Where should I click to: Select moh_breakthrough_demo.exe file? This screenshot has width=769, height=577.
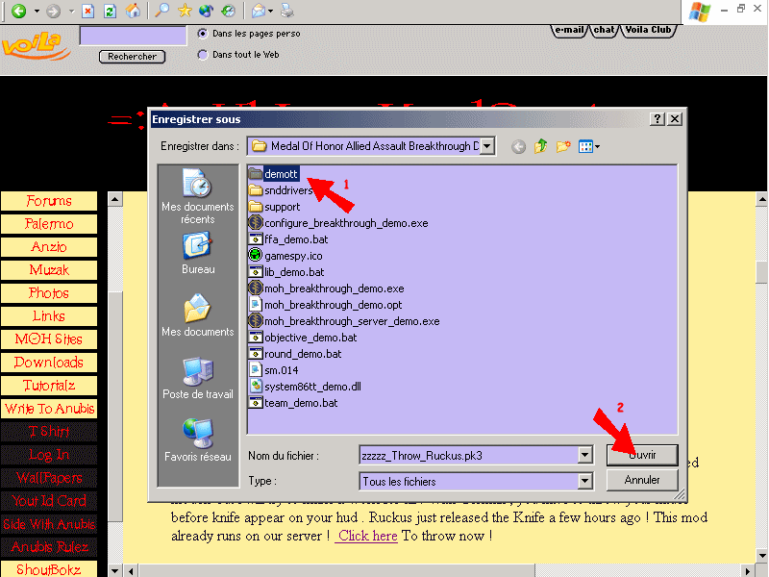click(327, 288)
